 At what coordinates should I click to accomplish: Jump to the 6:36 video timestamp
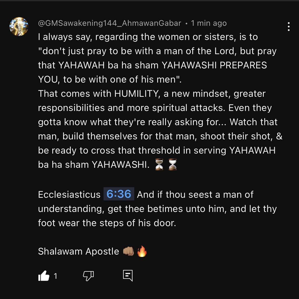tap(119, 194)
